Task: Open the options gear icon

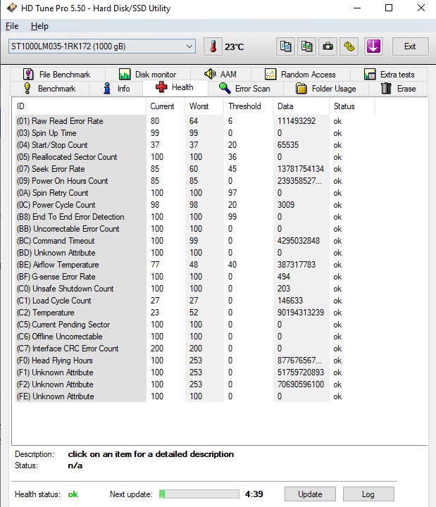Action: (x=349, y=46)
